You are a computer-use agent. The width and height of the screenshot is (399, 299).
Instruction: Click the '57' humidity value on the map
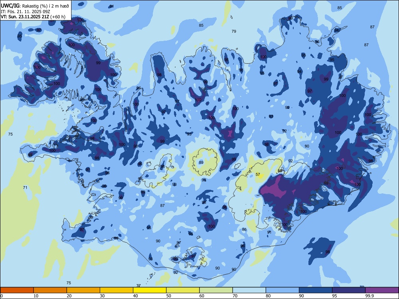click(x=258, y=175)
